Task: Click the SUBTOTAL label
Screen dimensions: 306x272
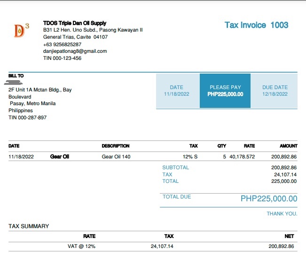Action: [x=175, y=167]
